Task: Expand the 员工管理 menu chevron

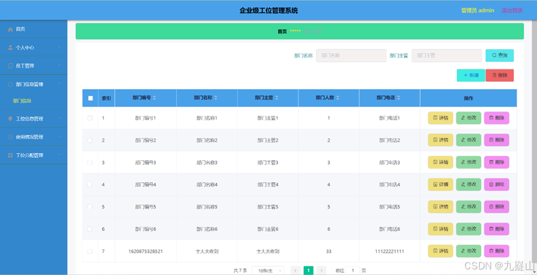Action: pyautogui.click(x=59, y=66)
